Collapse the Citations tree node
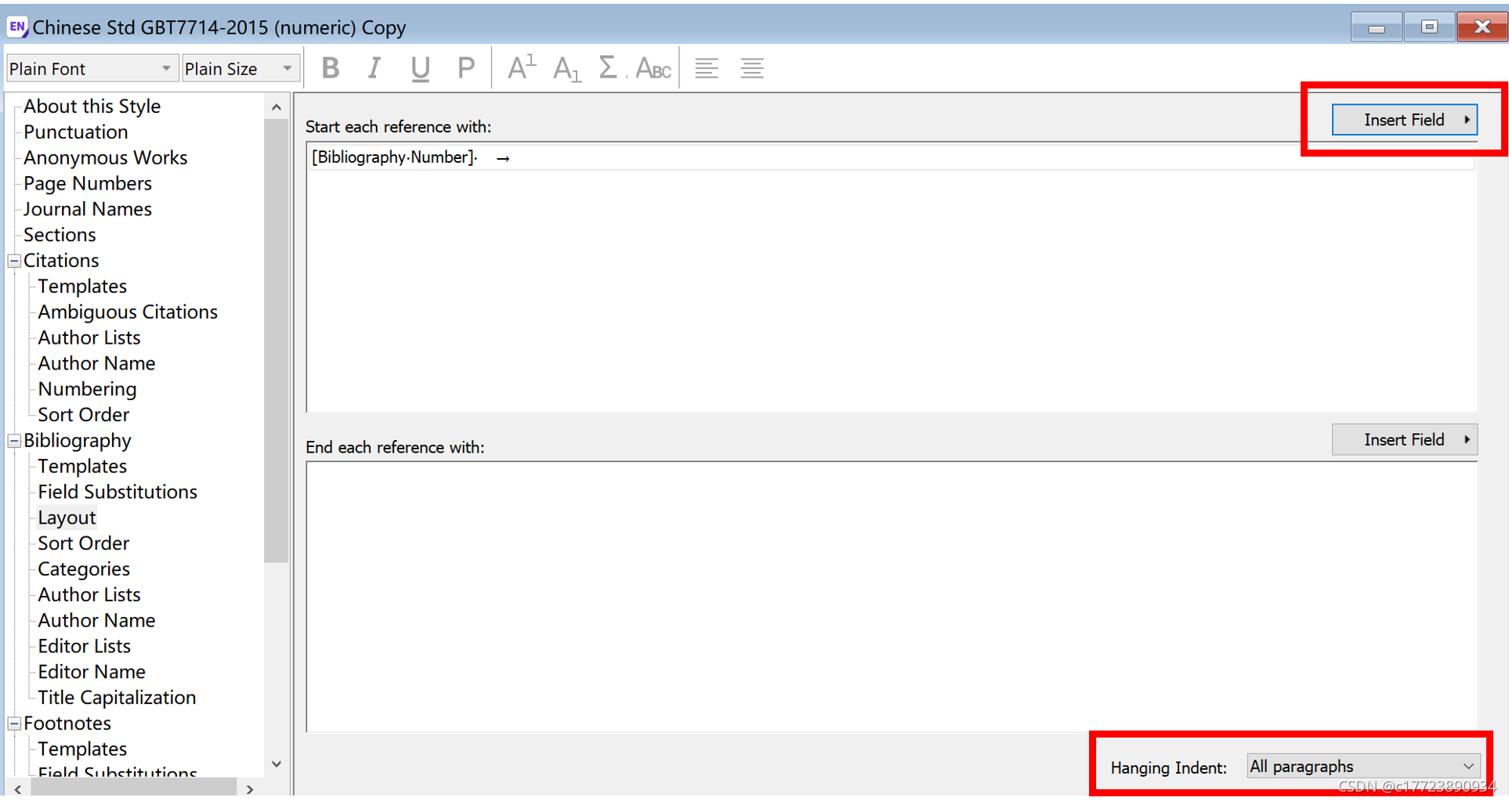 [x=14, y=261]
